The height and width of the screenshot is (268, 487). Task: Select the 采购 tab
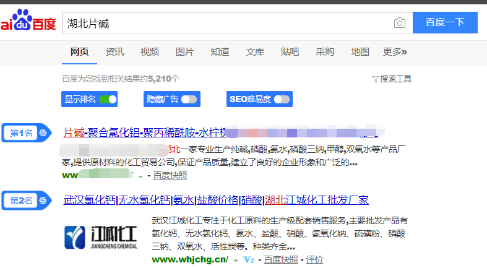coord(325,51)
